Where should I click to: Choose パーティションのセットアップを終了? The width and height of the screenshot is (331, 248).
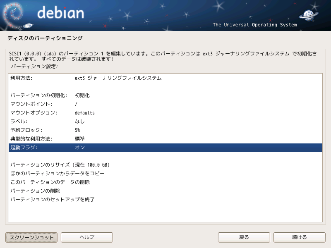(165, 200)
